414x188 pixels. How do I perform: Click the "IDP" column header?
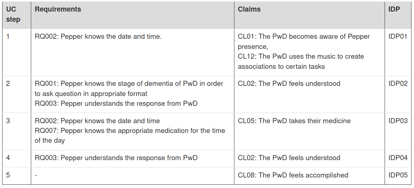[394, 9]
